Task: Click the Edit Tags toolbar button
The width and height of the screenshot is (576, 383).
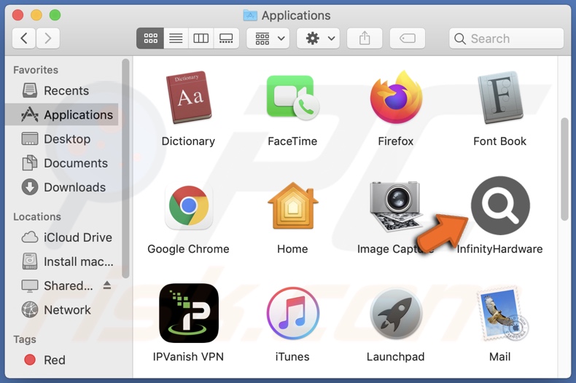Action: 408,38
